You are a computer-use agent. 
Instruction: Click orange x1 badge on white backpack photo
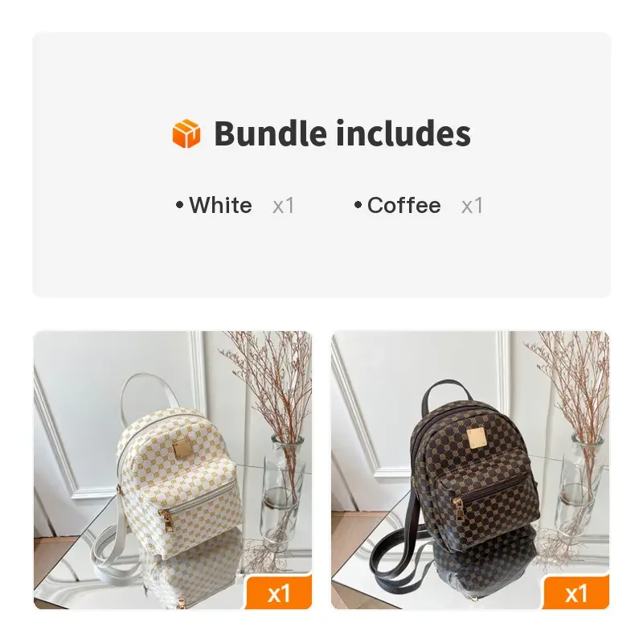[279, 592]
